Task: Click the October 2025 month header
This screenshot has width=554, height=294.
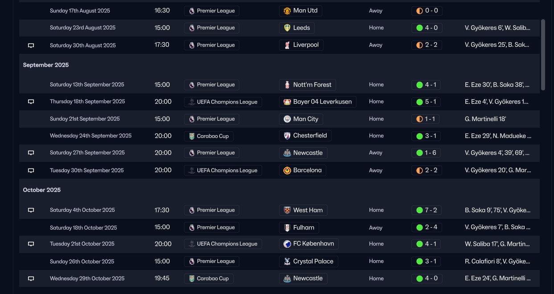Action: [x=42, y=190]
